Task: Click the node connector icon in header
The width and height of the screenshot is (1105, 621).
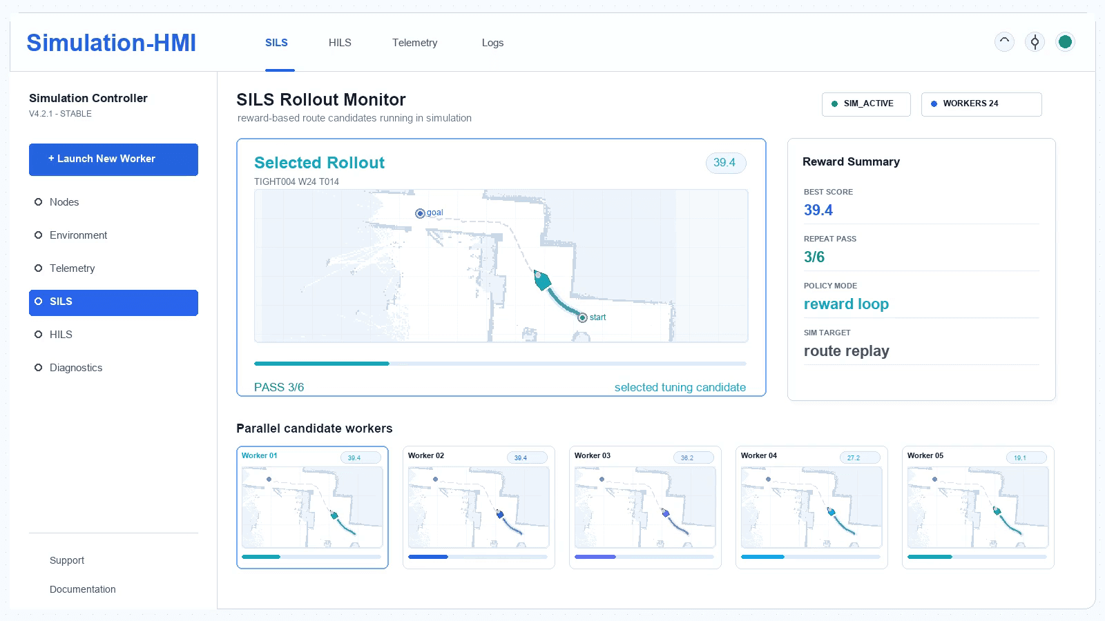Action: click(x=1035, y=42)
